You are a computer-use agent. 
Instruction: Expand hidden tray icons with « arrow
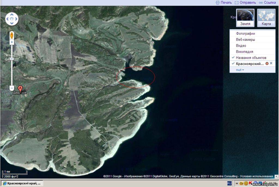click(237, 183)
